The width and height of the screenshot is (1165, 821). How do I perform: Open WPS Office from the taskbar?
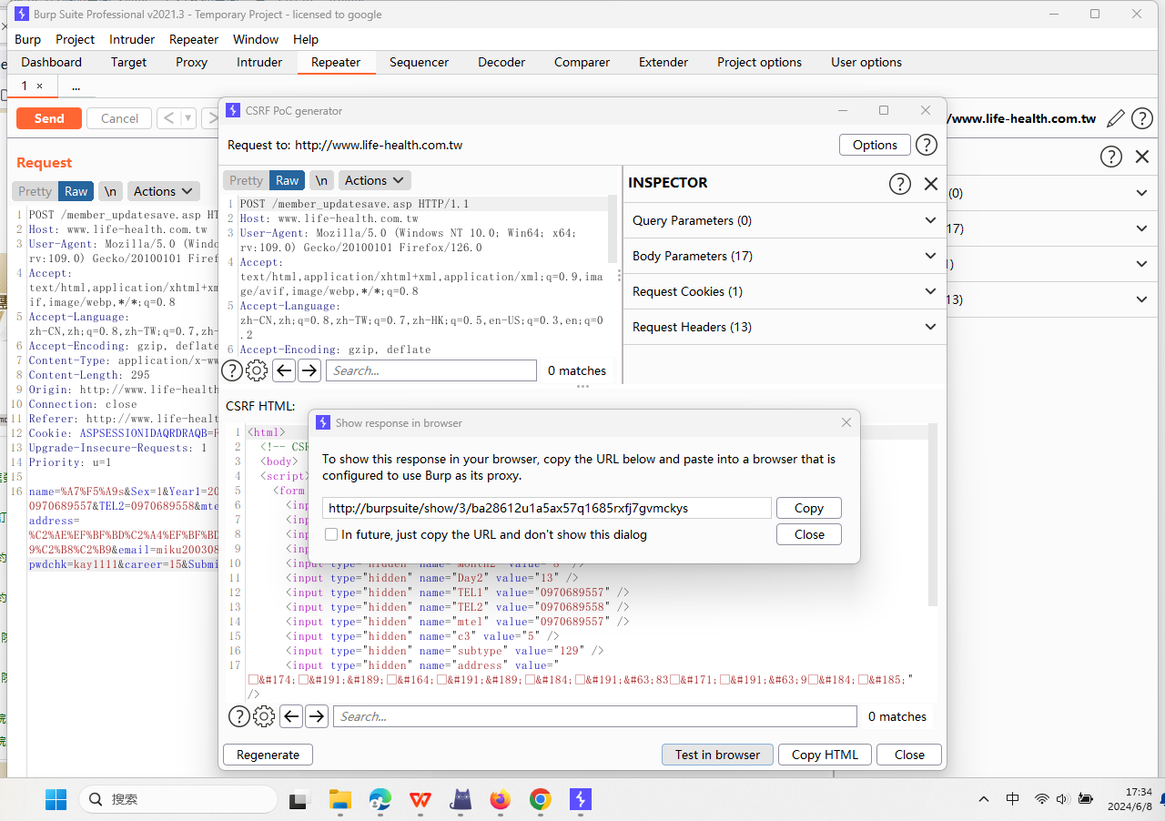click(x=420, y=799)
